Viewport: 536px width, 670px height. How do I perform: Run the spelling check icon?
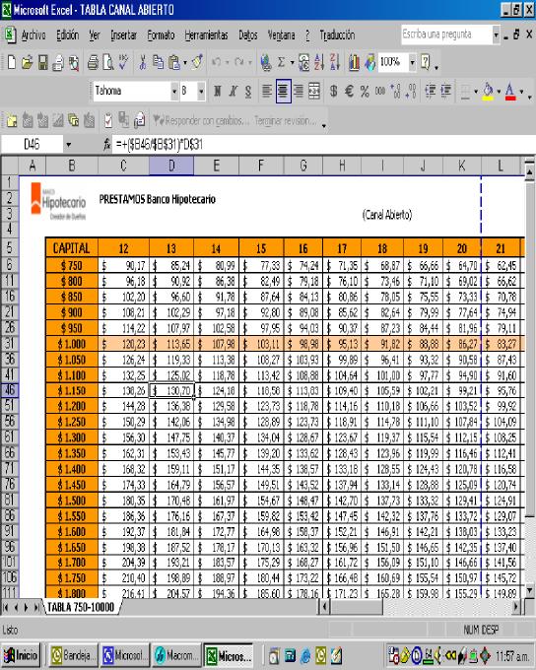tap(123, 62)
